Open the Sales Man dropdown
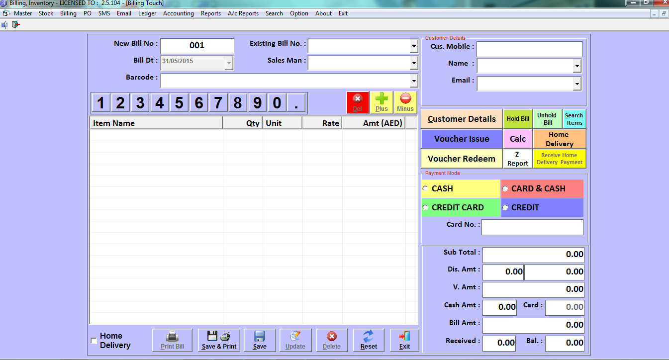 [414, 63]
